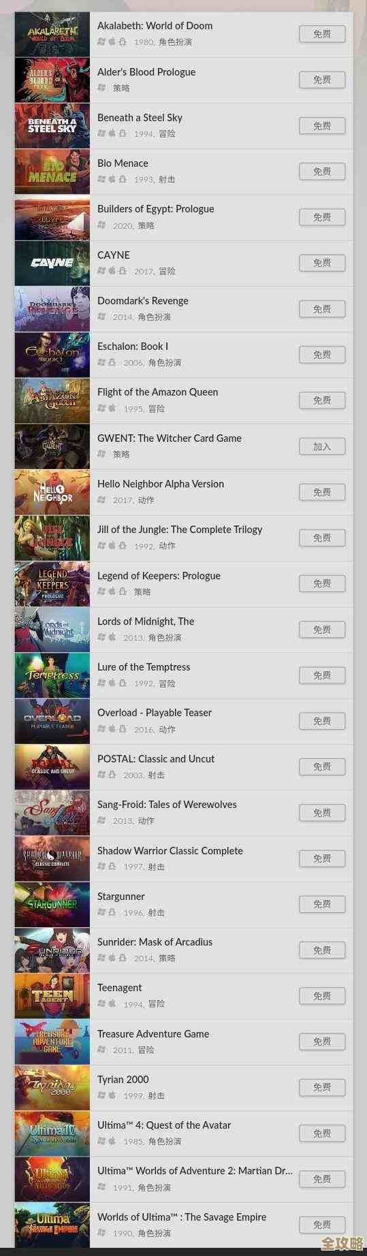Click the Linux icon under POSTAL: Classic and Uncut
367x1256 pixels.
coord(112,775)
